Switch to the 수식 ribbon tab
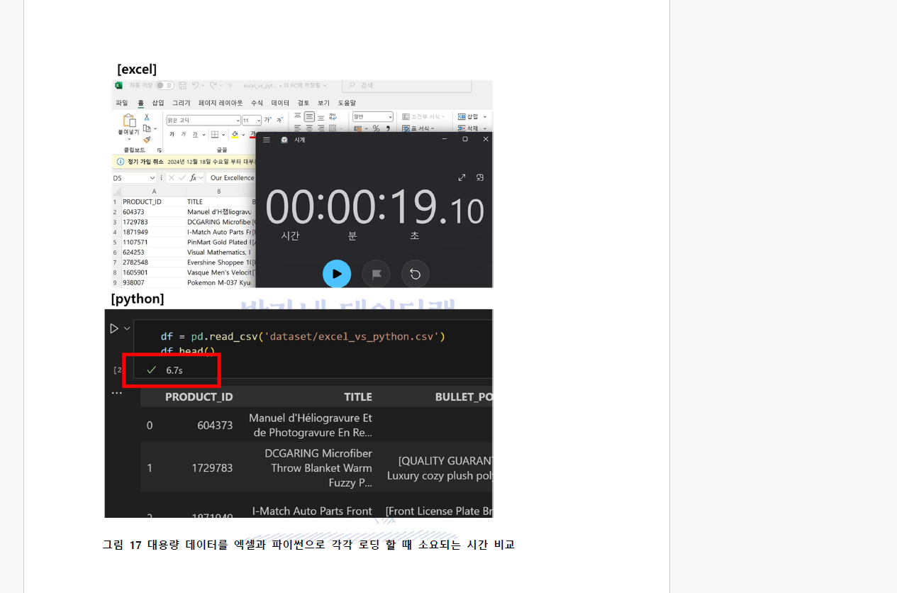The width and height of the screenshot is (897, 593). click(257, 103)
